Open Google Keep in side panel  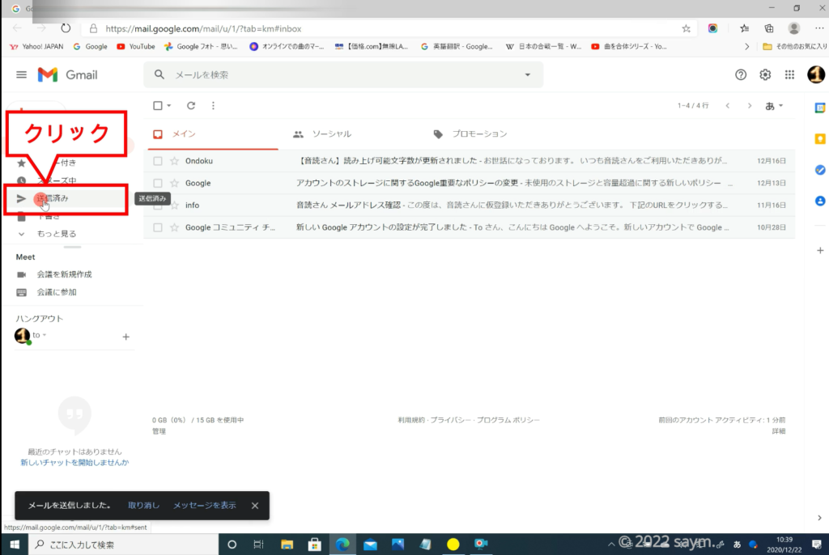(x=820, y=139)
